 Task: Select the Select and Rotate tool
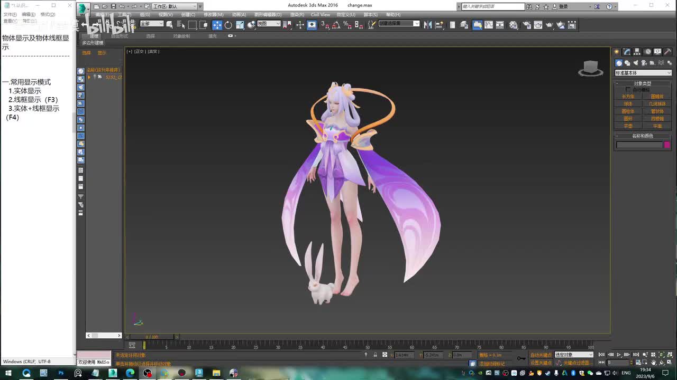coord(228,25)
